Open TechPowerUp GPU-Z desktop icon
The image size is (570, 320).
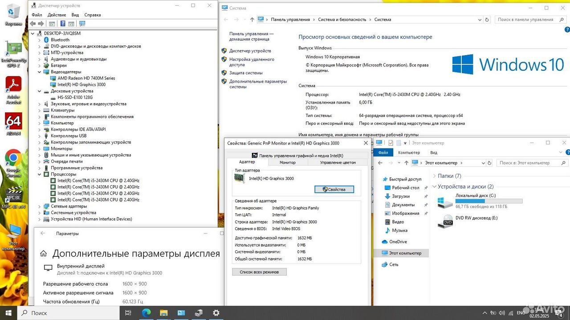pos(13,54)
